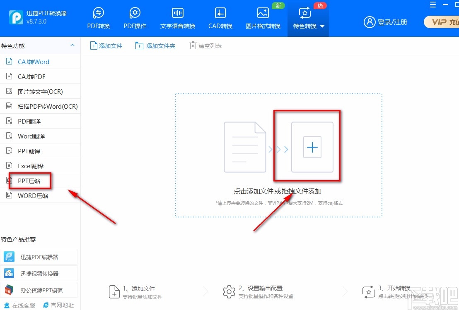Image resolution: width=459 pixels, height=310 pixels.
Task: Select the PDF操作 tools icon
Action: pyautogui.click(x=135, y=17)
